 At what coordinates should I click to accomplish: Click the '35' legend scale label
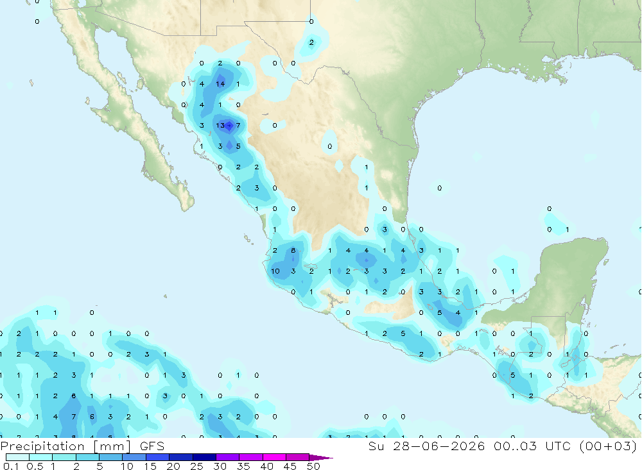243,466
